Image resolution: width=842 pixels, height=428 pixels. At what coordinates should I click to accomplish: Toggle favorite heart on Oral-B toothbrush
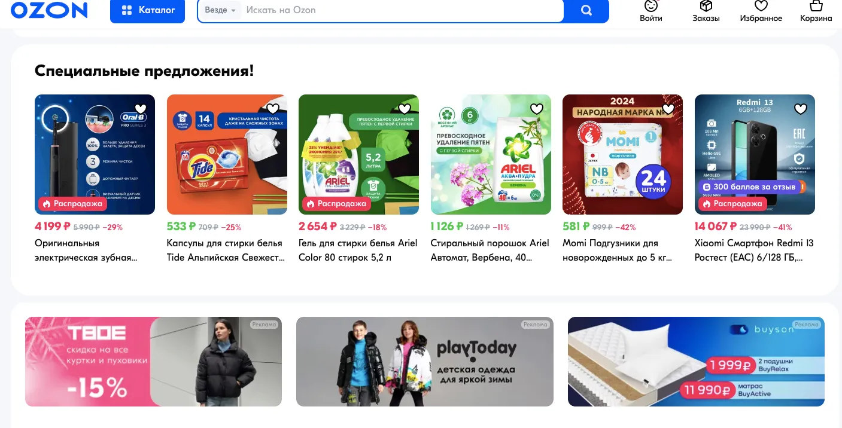tap(141, 109)
